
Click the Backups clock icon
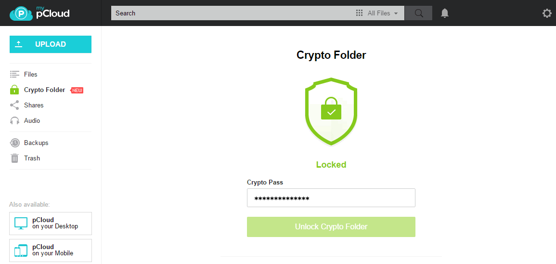point(14,143)
